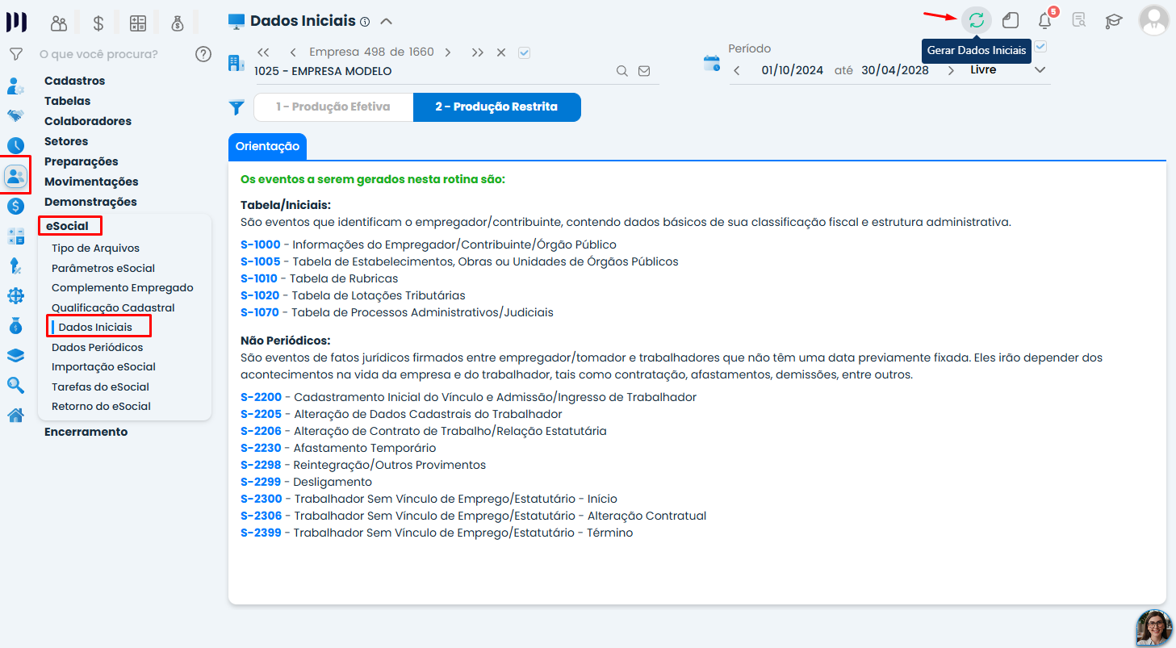This screenshot has height=648, width=1176.
Task: Click the dollar sign icon in top bar
Action: (x=98, y=23)
